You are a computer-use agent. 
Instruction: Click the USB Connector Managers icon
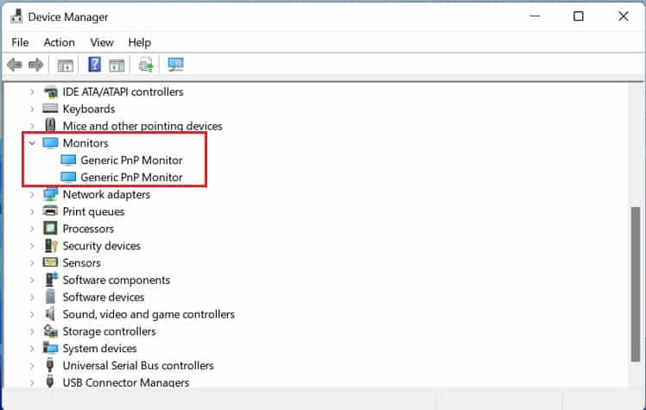[50, 381]
